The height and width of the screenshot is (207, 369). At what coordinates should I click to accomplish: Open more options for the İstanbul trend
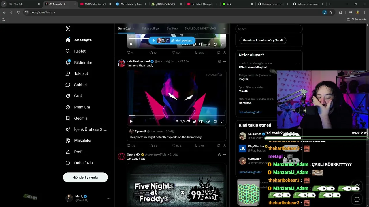coord(298,64)
